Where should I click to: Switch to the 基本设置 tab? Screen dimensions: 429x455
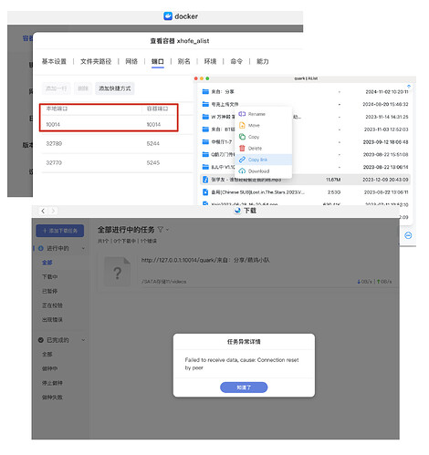click(54, 61)
